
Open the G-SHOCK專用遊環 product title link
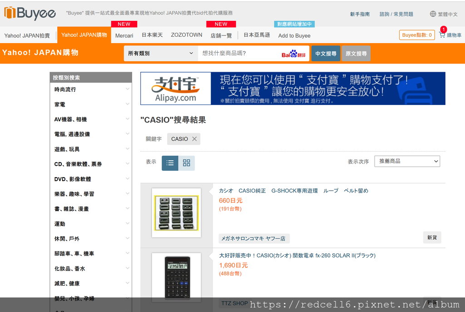[293, 191]
